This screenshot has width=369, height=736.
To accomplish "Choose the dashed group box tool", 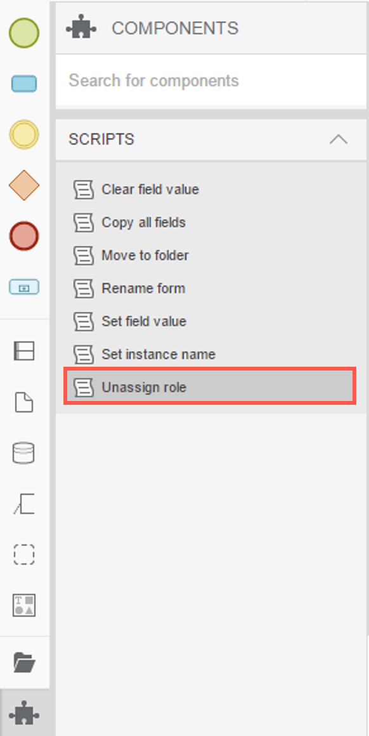I will pyautogui.click(x=23, y=555).
